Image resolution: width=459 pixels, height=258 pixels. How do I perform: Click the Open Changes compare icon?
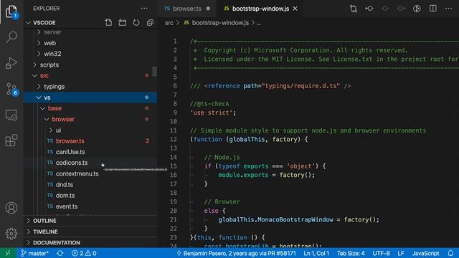(354, 9)
